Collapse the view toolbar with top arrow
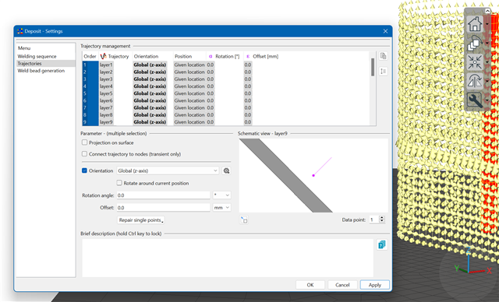Screen dimensions: 499x302 (x=487, y=11)
